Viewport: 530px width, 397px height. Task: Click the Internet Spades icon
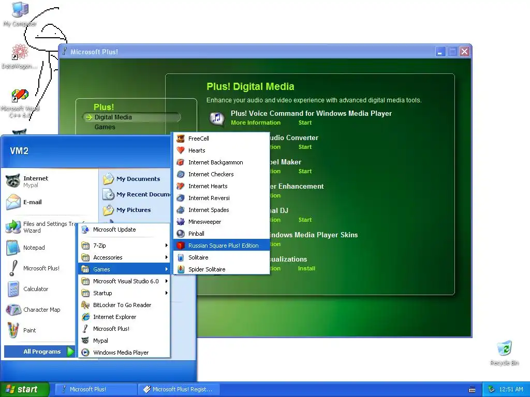pyautogui.click(x=181, y=210)
